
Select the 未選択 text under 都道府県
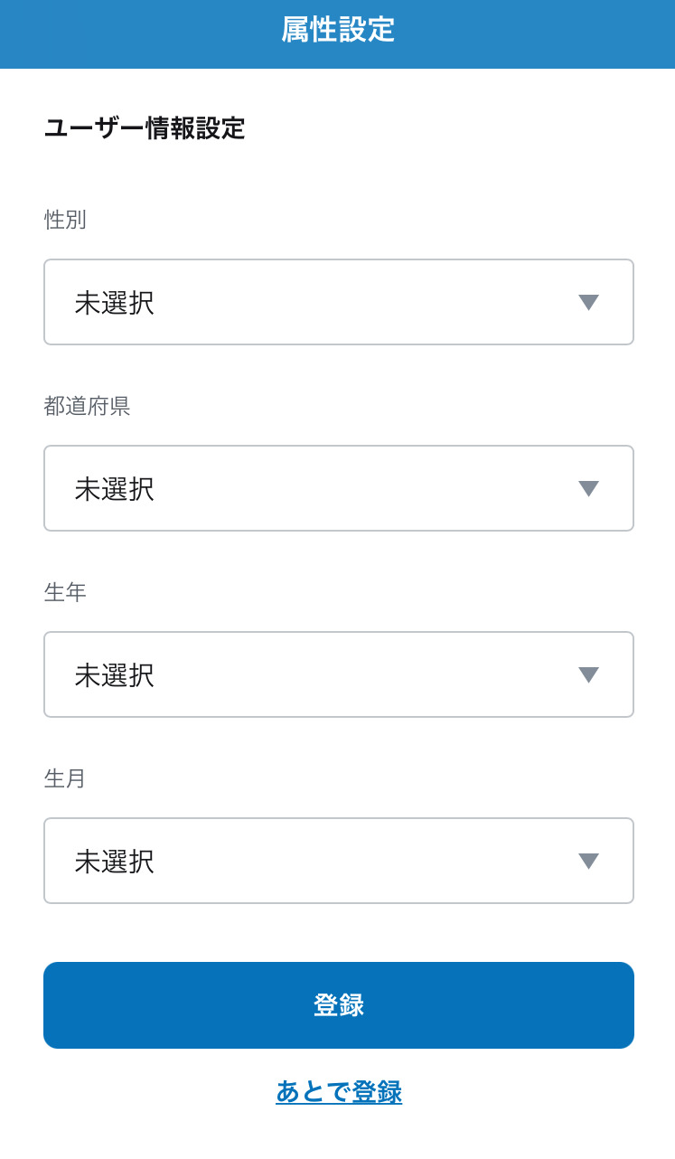tap(114, 489)
